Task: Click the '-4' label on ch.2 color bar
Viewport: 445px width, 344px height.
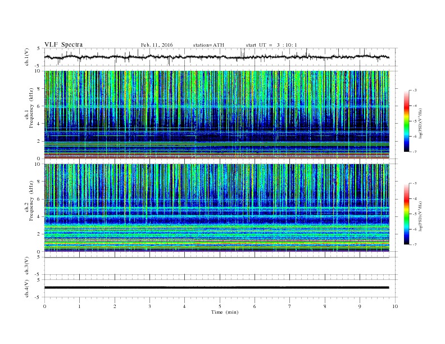Action: [x=415, y=198]
